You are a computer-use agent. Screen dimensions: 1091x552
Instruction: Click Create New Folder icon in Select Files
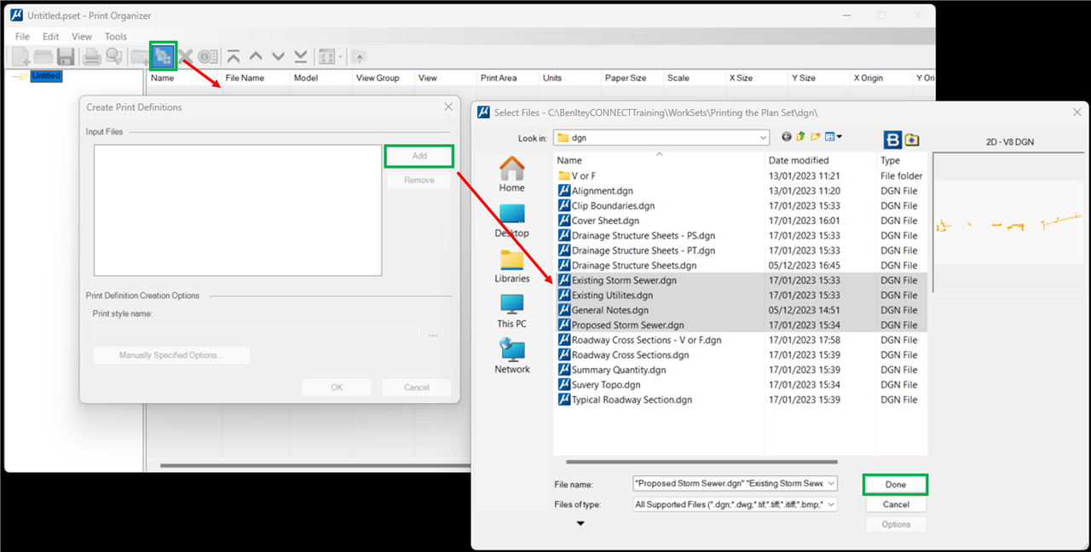point(816,136)
